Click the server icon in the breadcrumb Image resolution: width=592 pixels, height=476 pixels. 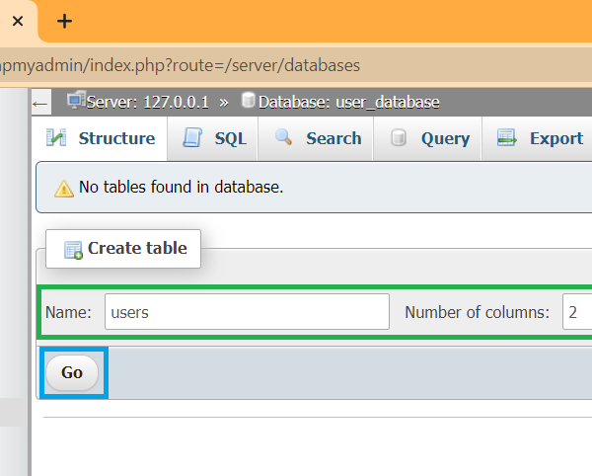[x=75, y=101]
